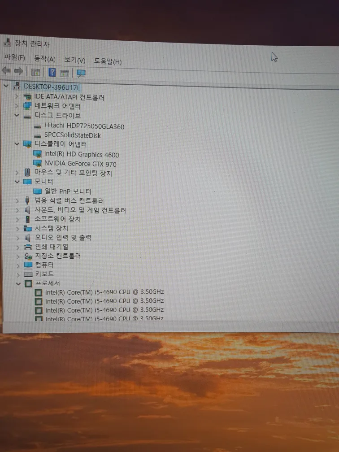Click the 인쇄 대기열 printer icon
The height and width of the screenshot is (452, 339).
tap(28, 247)
